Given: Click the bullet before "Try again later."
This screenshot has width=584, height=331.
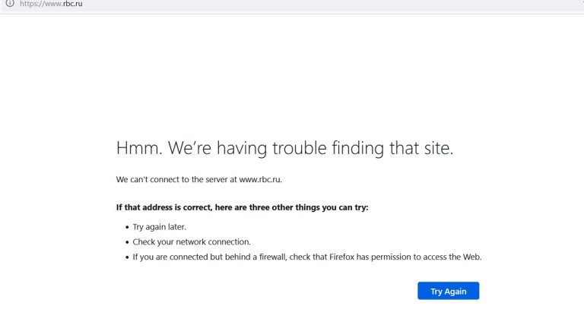Looking at the screenshot, I should tap(126, 228).
